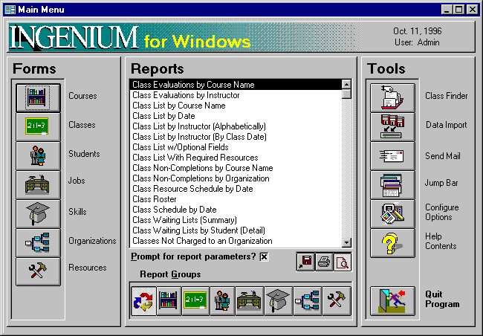
Task: Click the Quit Program button
Action: [392, 301]
